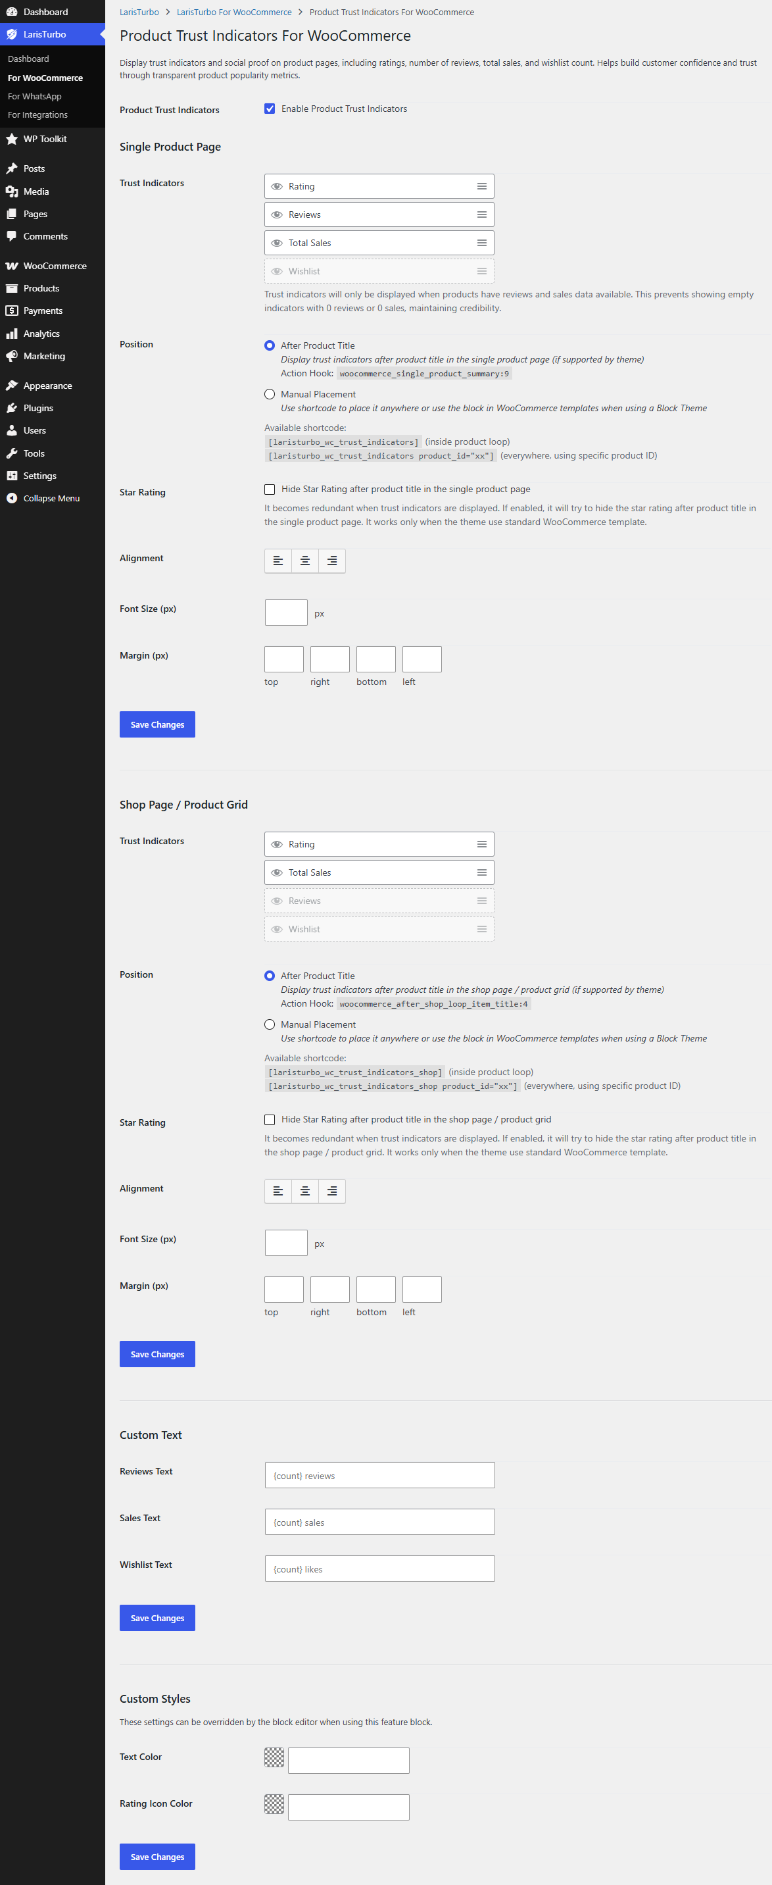Screen dimensions: 772x1885
Task: Grab drag handle on Single Product Reviews row
Action: click(x=482, y=214)
